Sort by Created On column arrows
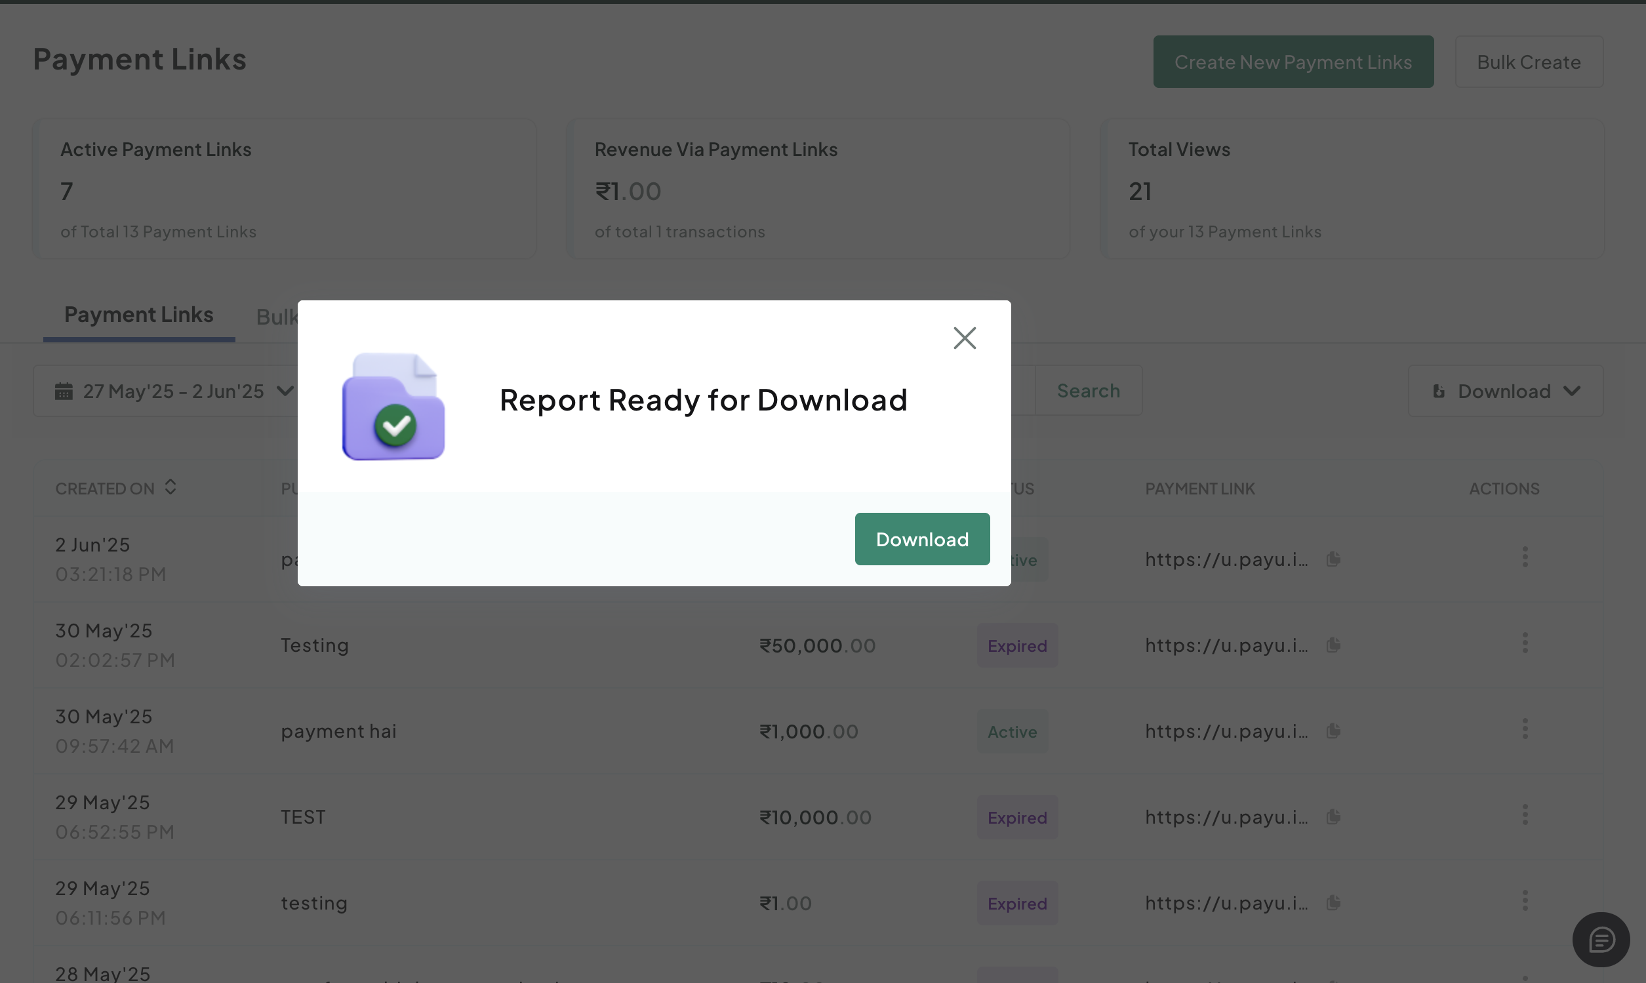The image size is (1646, 983). pyautogui.click(x=171, y=487)
